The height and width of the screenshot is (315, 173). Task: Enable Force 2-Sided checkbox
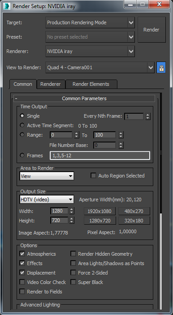(73, 273)
